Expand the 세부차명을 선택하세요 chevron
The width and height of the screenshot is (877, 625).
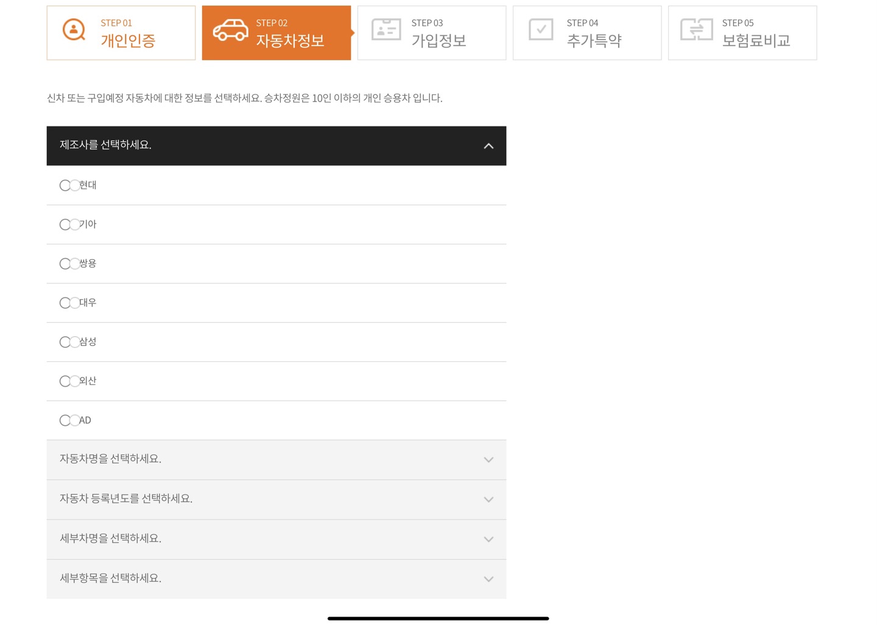click(488, 539)
